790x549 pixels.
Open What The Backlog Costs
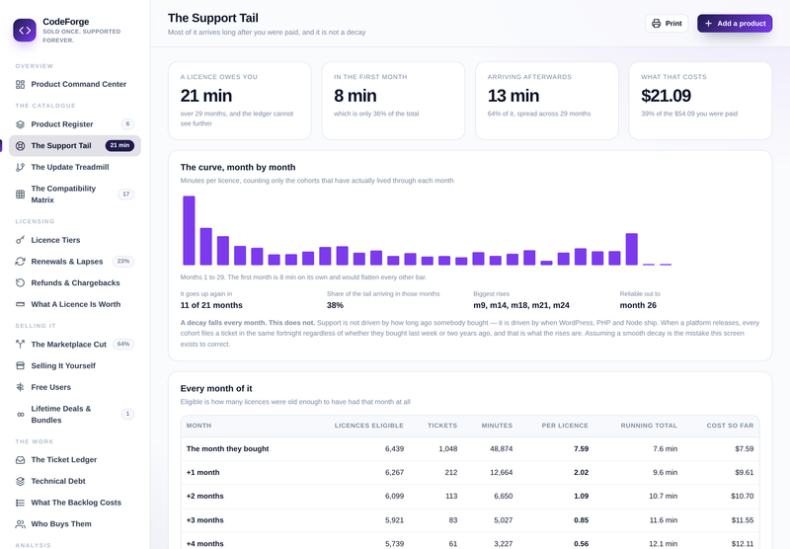pos(75,503)
